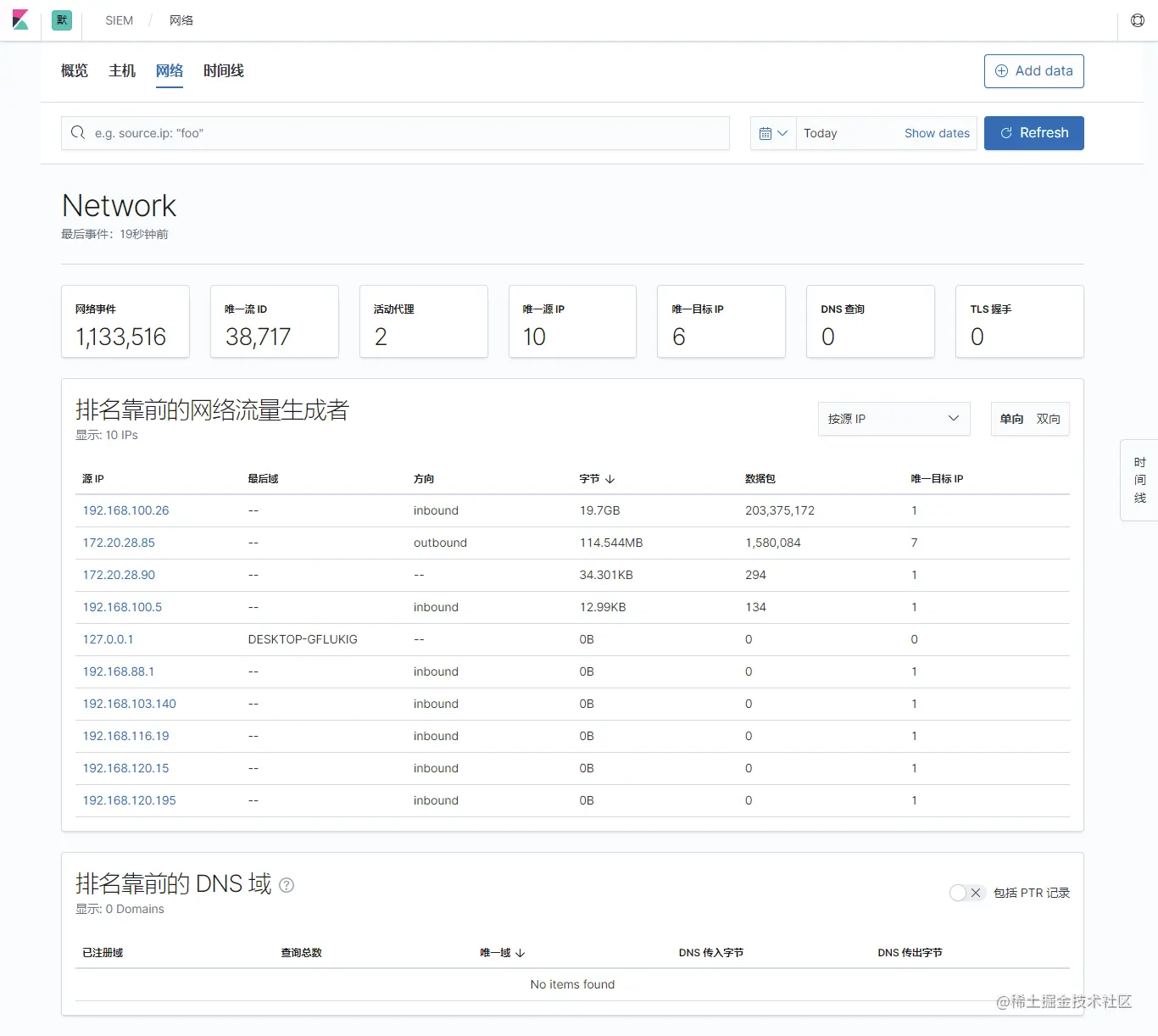1158x1036 pixels.
Task: Click the 数据包 column header
Action: [x=760, y=479]
